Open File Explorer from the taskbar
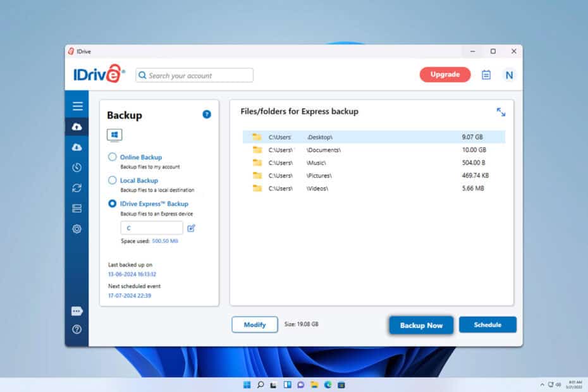 pos(314,385)
